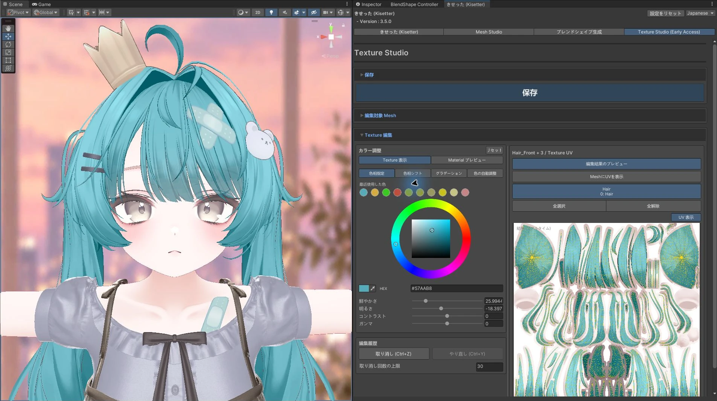Click 取り消し (Ctrl+Z) undo button
This screenshot has width=717, height=401.
pyautogui.click(x=394, y=354)
